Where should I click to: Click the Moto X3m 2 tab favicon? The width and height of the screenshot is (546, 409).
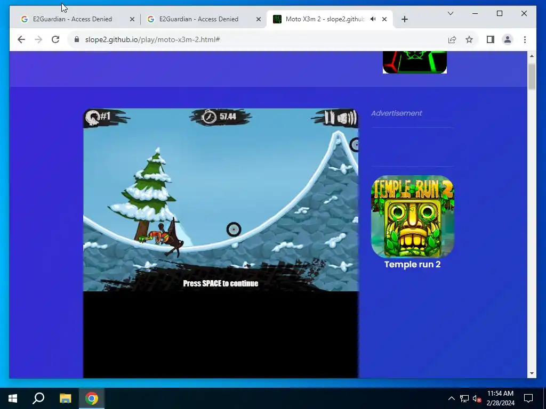(277, 19)
